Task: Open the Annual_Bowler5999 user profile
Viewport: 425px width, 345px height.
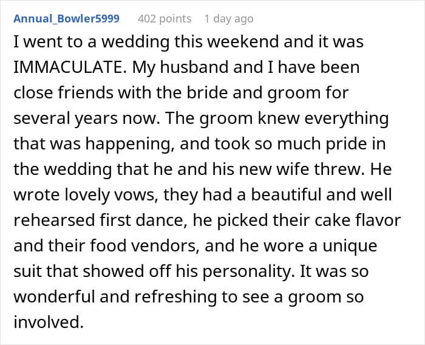Action: tap(66, 18)
